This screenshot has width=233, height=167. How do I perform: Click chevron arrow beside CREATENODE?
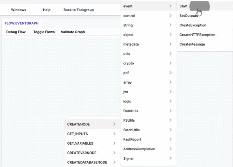(x=114, y=124)
